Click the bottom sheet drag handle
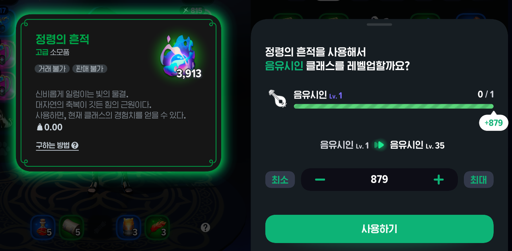Image resolution: width=512 pixels, height=251 pixels. (x=380, y=25)
